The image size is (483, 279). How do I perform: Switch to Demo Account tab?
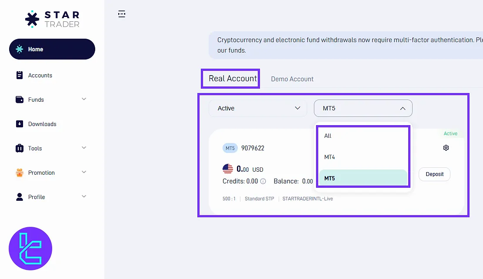pyautogui.click(x=292, y=79)
